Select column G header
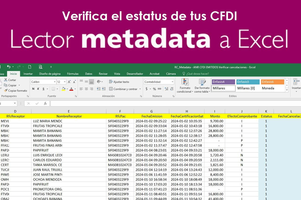 (x=151, y=111)
